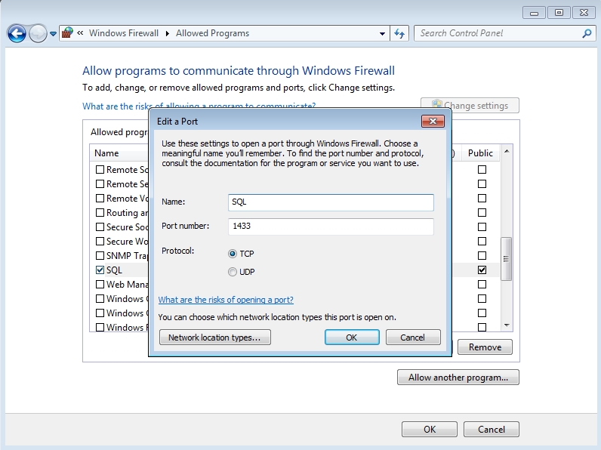Open the recent pages dropdown arrow
The width and height of the screenshot is (601, 450).
[x=53, y=34]
